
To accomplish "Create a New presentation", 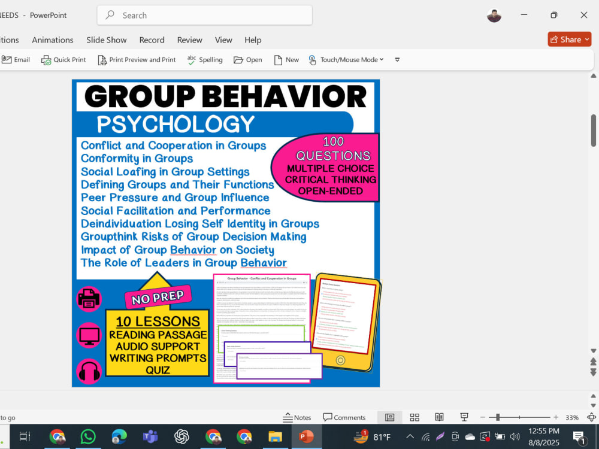I will tap(286, 60).
